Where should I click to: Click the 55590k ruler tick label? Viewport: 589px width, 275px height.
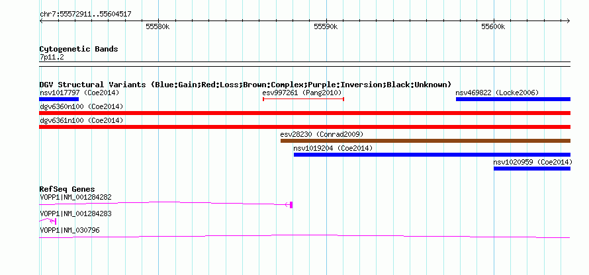pos(326,26)
